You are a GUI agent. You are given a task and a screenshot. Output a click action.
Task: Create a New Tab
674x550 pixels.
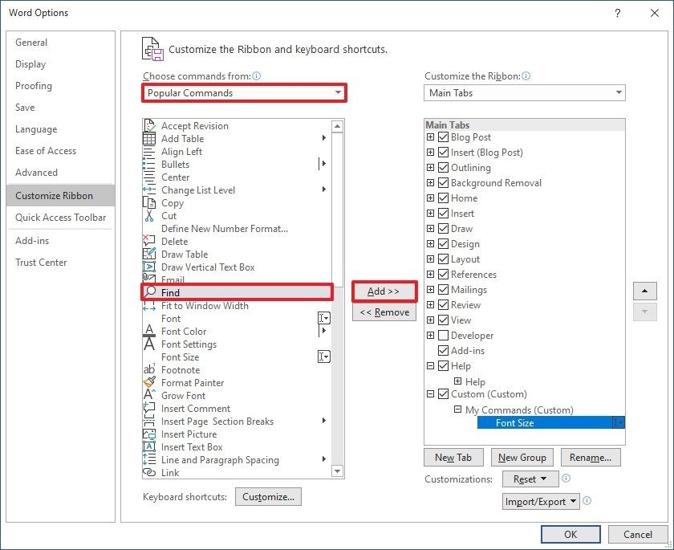453,458
